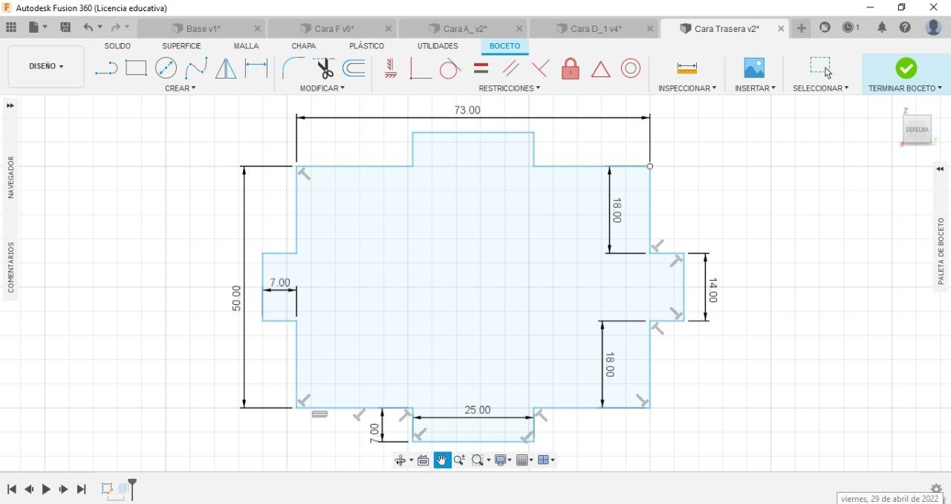The height and width of the screenshot is (504, 951).
Task: Select the Trim scissors tool
Action: click(325, 68)
